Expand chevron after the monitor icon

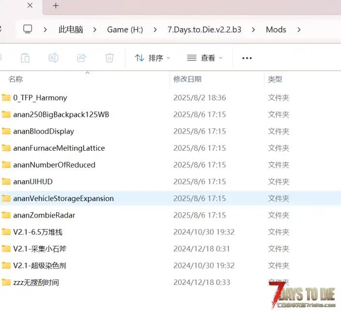coord(45,30)
